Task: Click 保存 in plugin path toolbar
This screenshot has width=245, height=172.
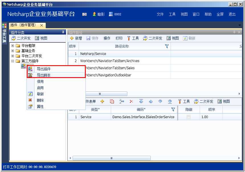Action: [92, 38]
